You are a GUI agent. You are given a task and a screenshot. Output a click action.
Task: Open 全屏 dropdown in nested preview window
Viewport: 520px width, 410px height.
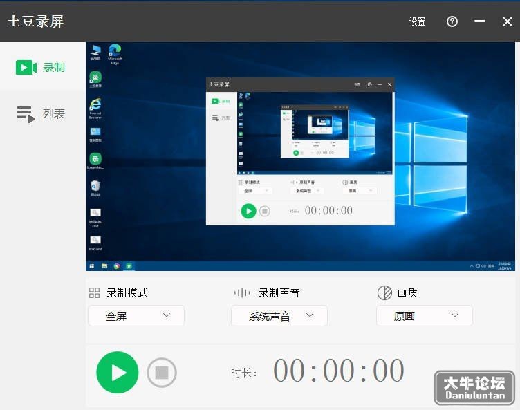click(255, 191)
